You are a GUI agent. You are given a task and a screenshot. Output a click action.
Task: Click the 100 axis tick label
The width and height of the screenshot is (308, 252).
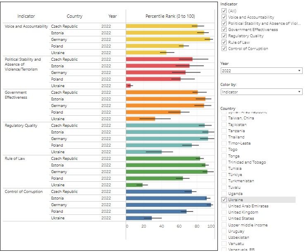tap(211, 226)
